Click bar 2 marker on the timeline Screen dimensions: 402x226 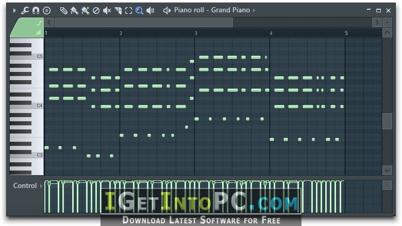[x=121, y=33]
